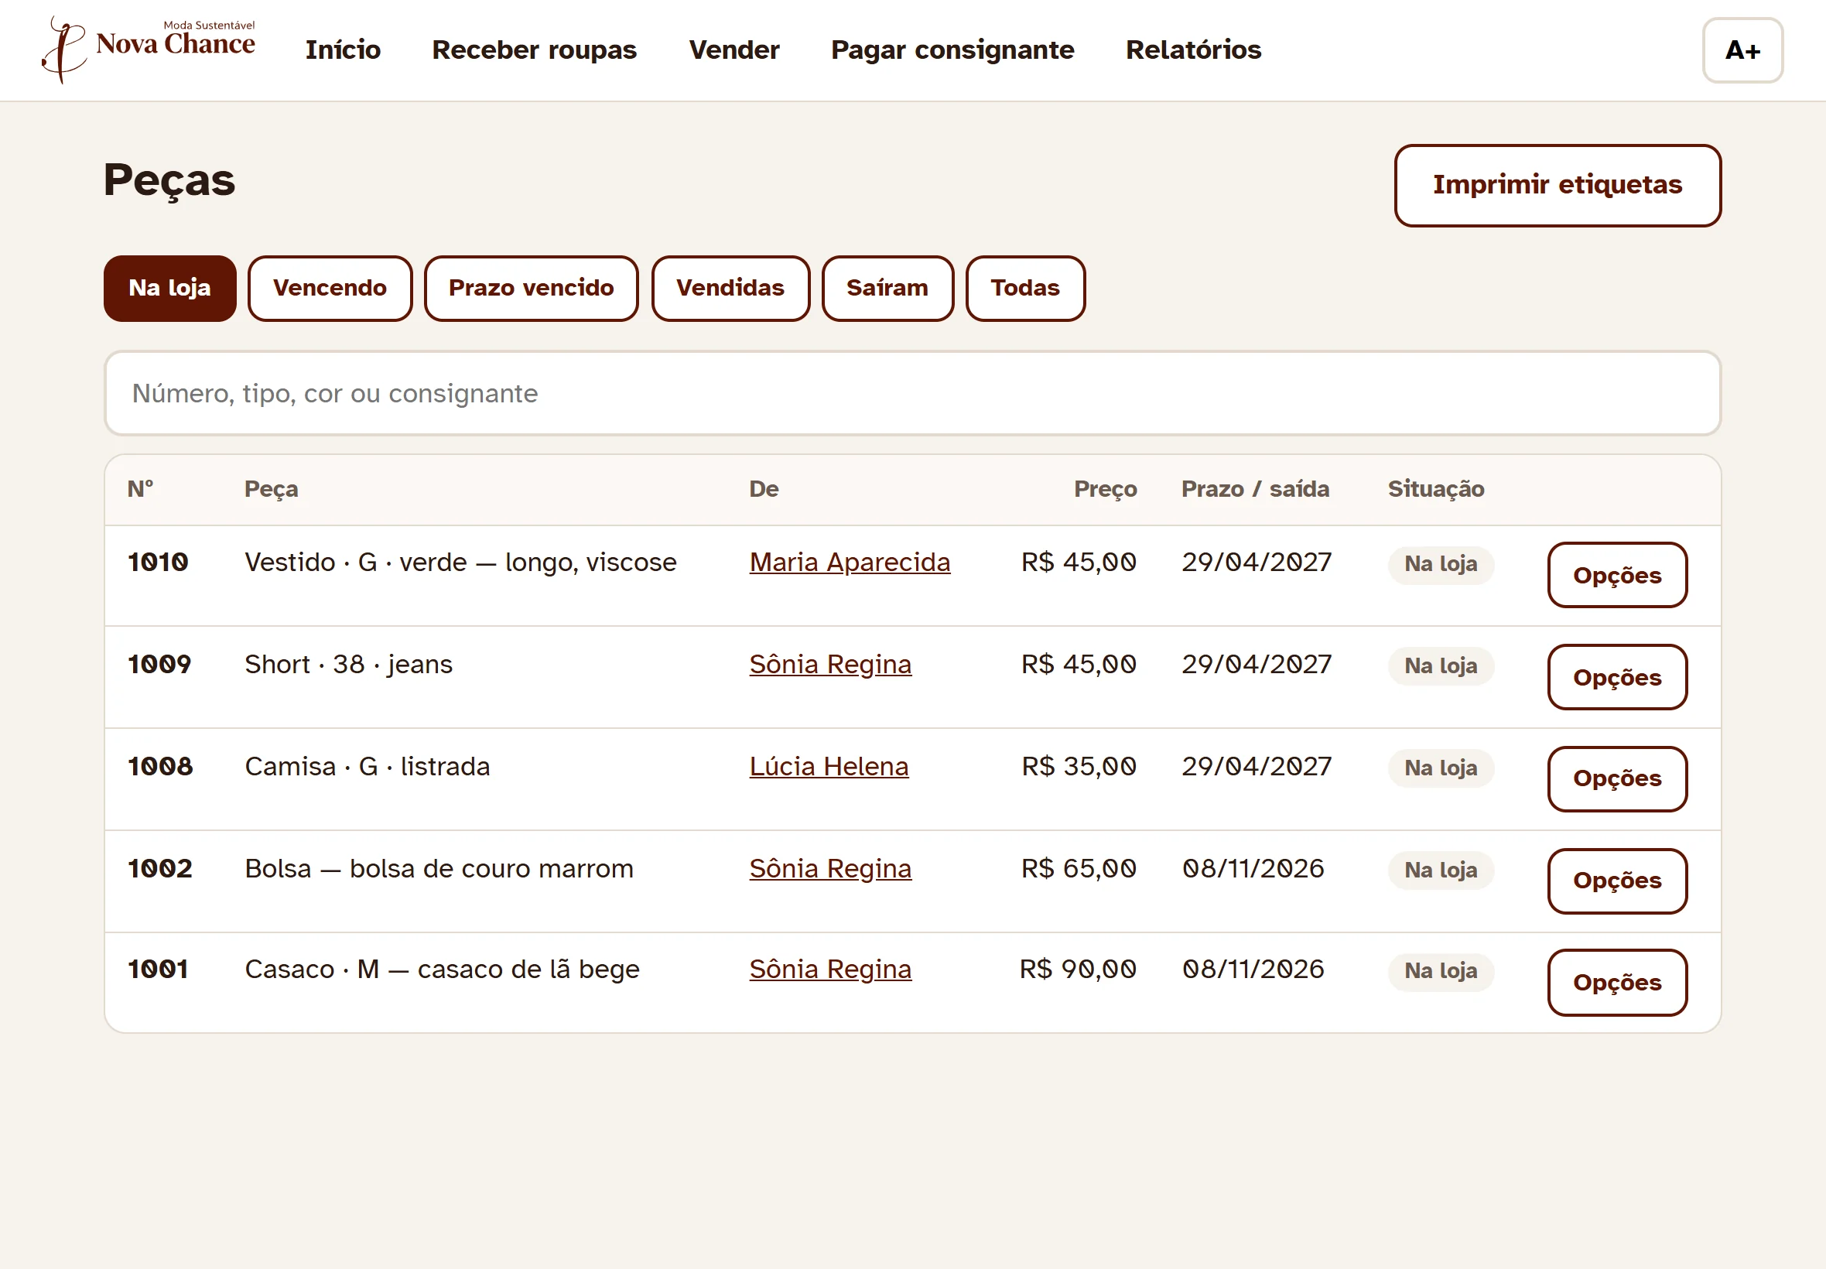This screenshot has height=1269, width=1826.
Task: Click the Prazo / saída column header
Action: click(x=1255, y=489)
